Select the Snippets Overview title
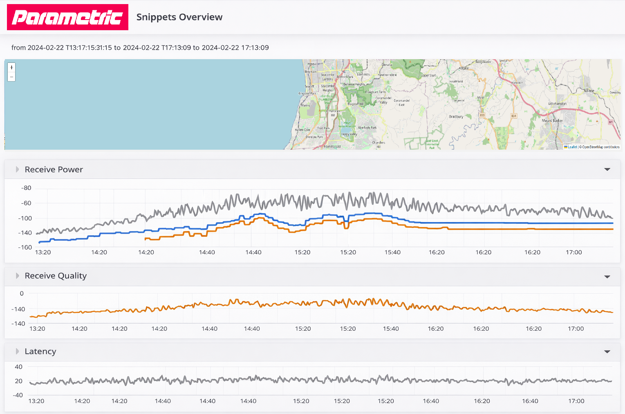This screenshot has height=414, width=625. 179,17
